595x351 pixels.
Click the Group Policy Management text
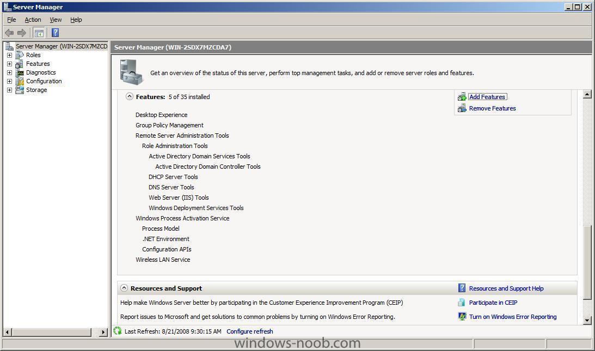point(169,125)
